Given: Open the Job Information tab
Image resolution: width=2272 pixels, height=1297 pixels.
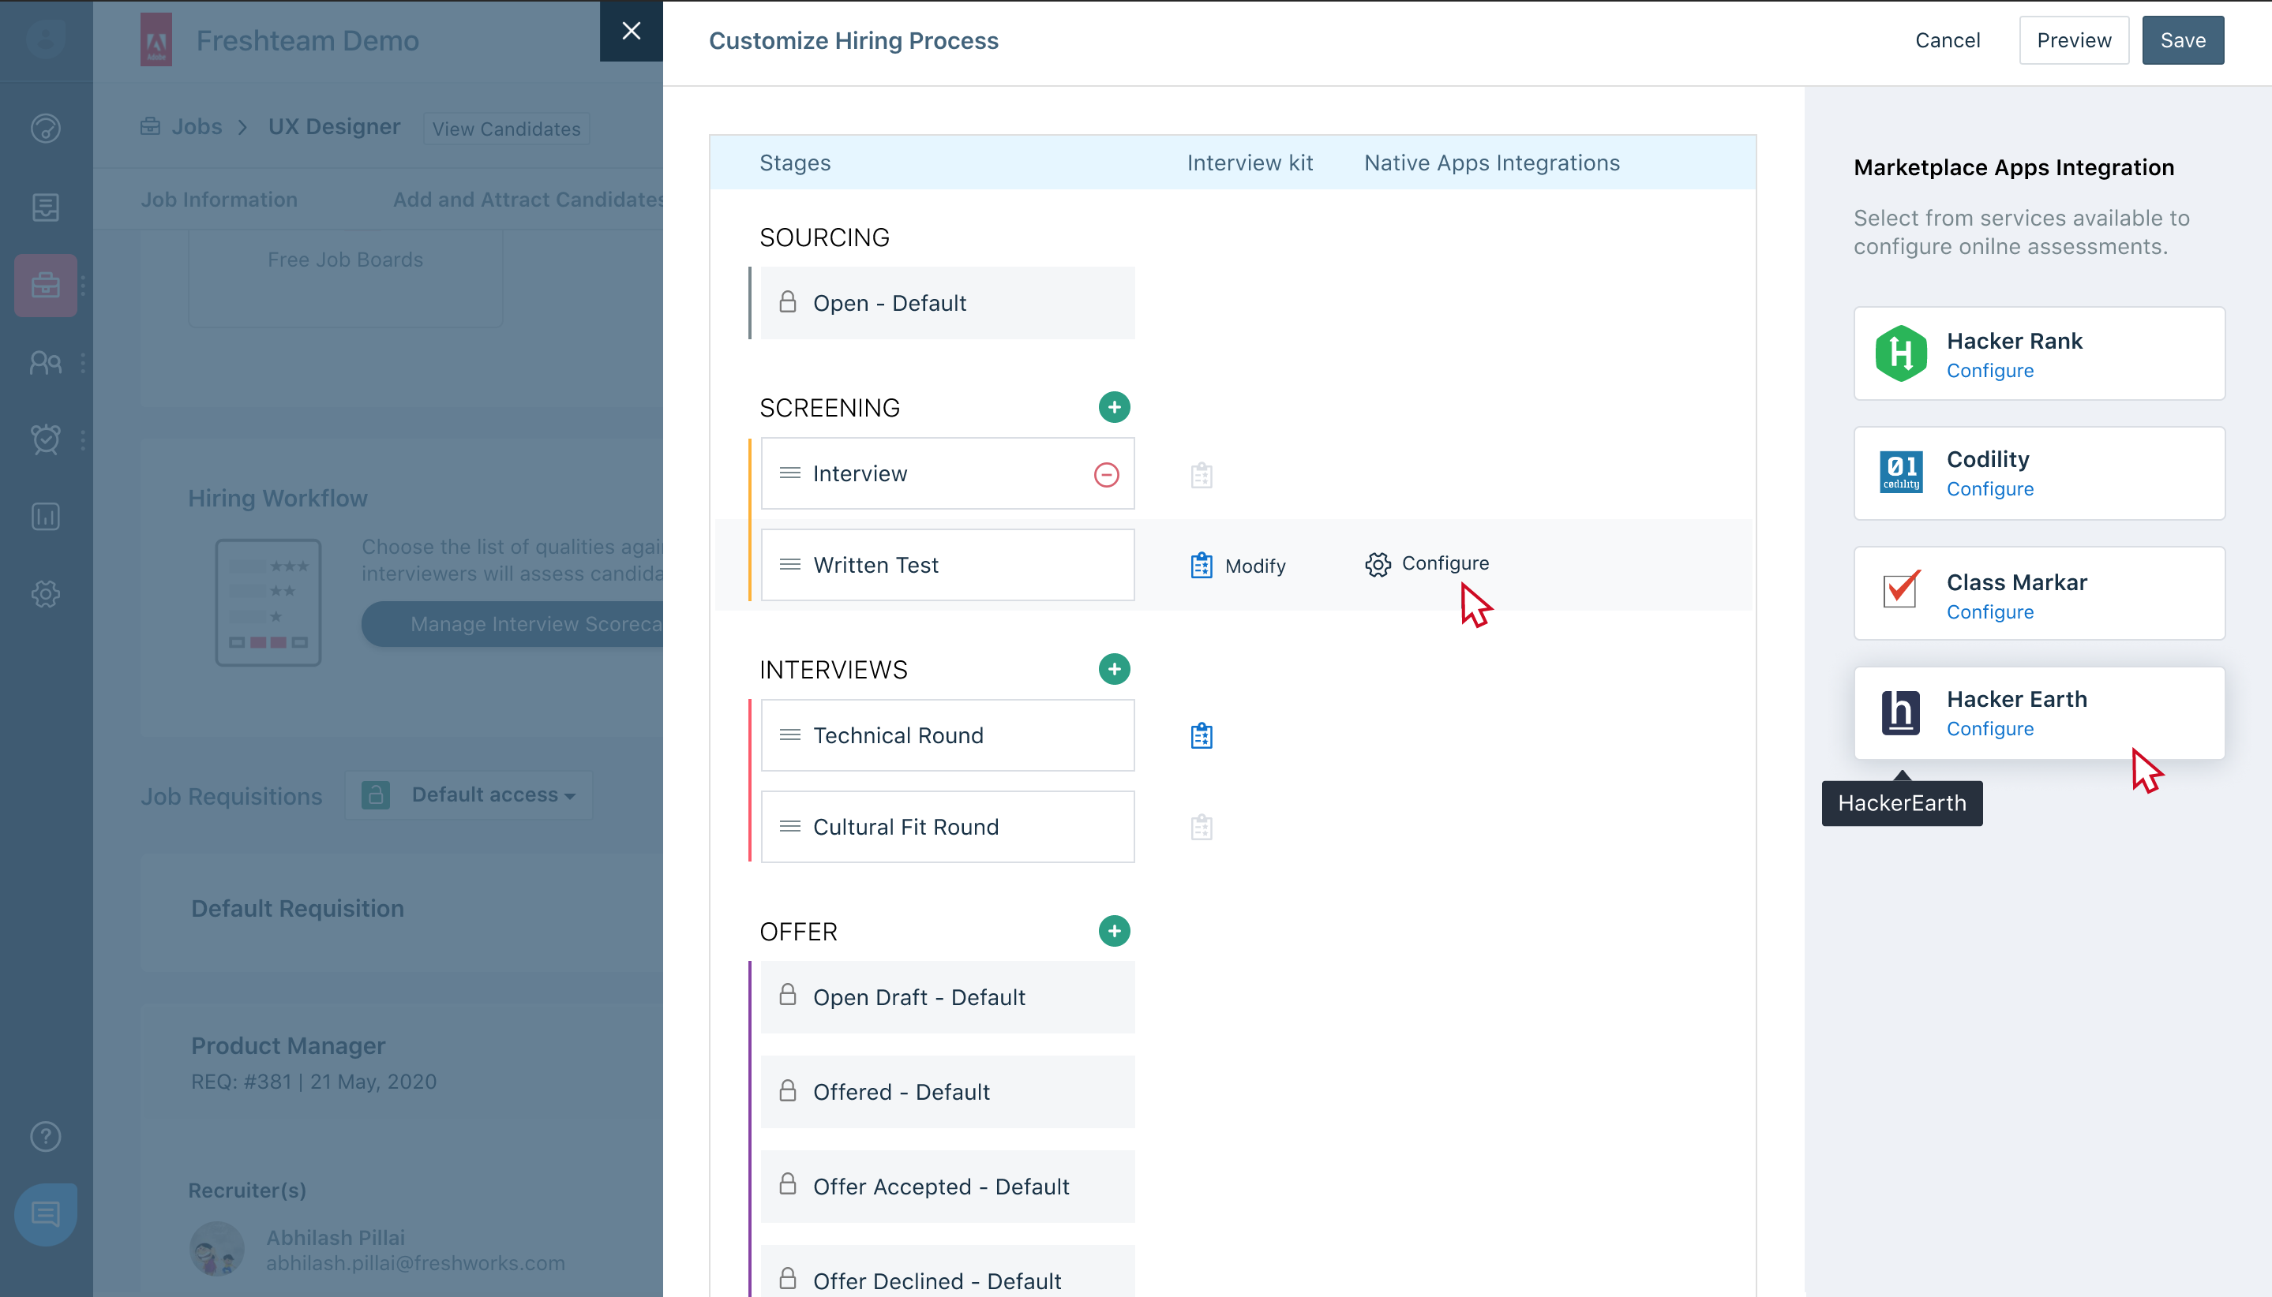Looking at the screenshot, I should coord(219,200).
